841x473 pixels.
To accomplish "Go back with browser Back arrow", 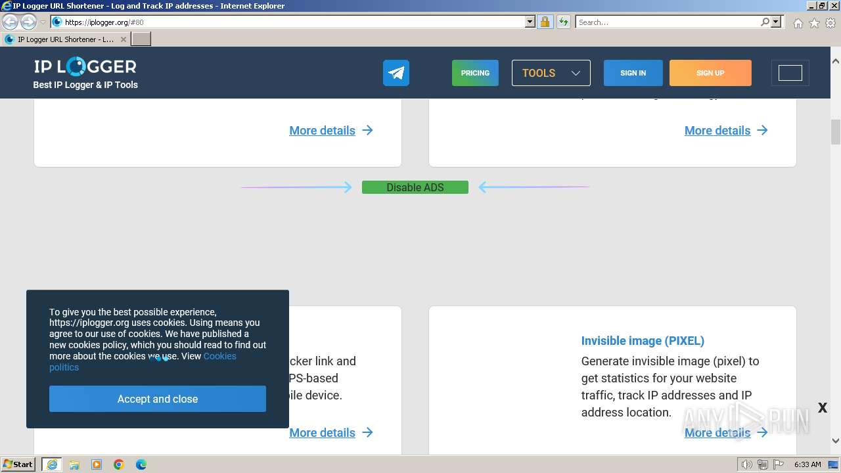I will [10, 22].
